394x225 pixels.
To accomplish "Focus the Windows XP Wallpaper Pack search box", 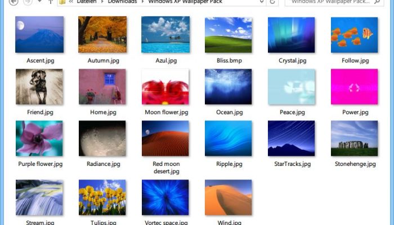I will point(334,2).
